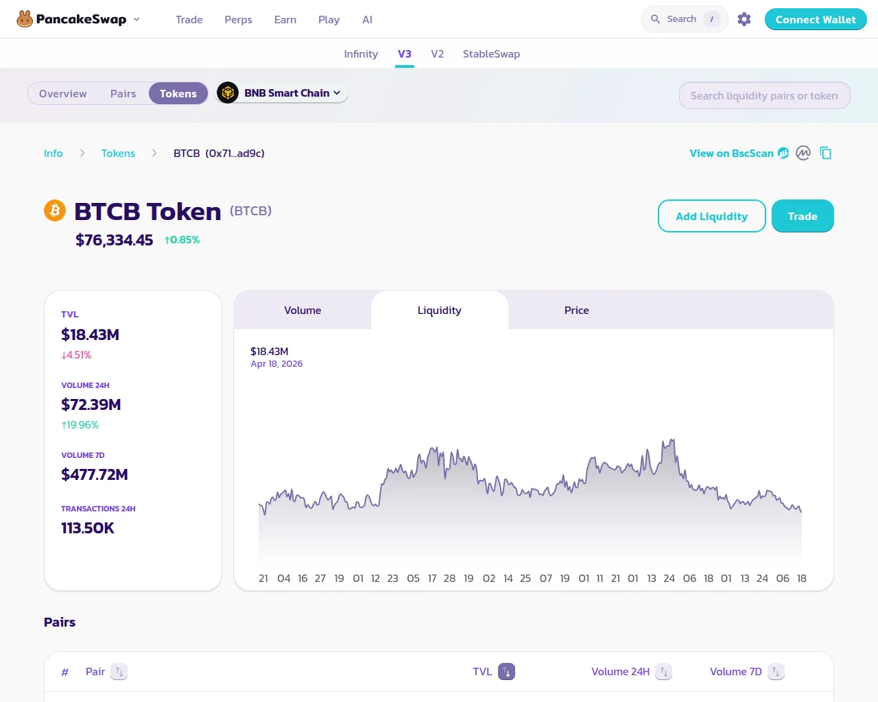Select the Tokens toggle option
The image size is (878, 702).
(x=178, y=94)
